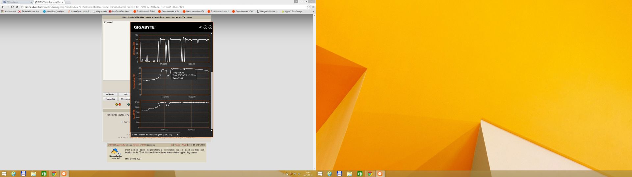Click the Gigabyte window vertical scrollbar
This screenshot has width=632, height=177.
212,100
